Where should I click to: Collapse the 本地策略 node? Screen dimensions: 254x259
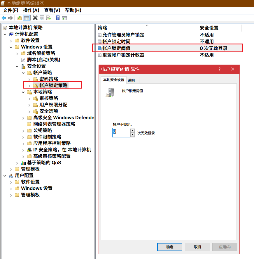23,92
